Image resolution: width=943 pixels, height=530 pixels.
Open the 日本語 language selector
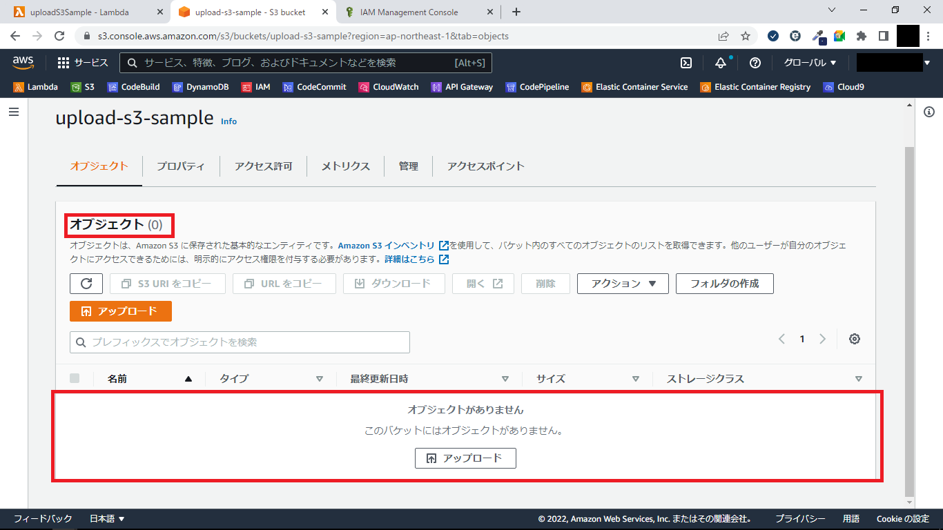(107, 519)
